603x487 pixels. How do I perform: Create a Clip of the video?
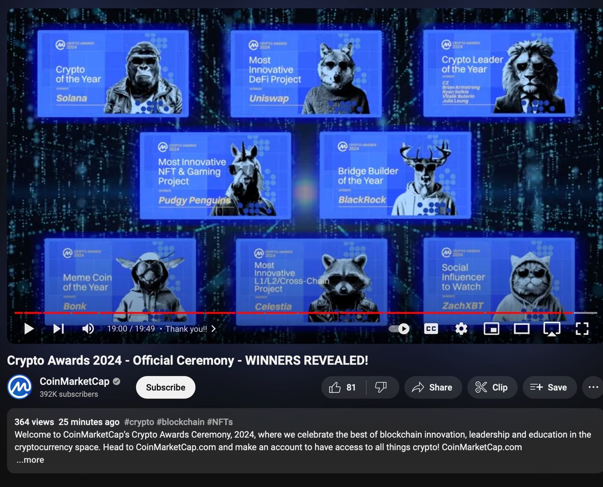491,387
